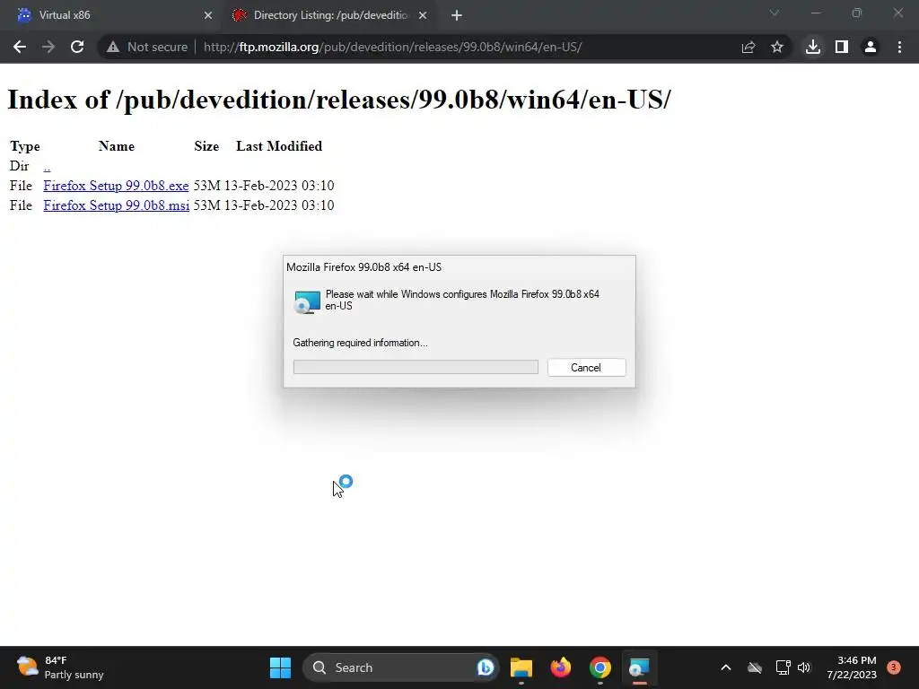Click the Index of page heading
This screenshot has height=689, width=919.
pyautogui.click(x=338, y=100)
